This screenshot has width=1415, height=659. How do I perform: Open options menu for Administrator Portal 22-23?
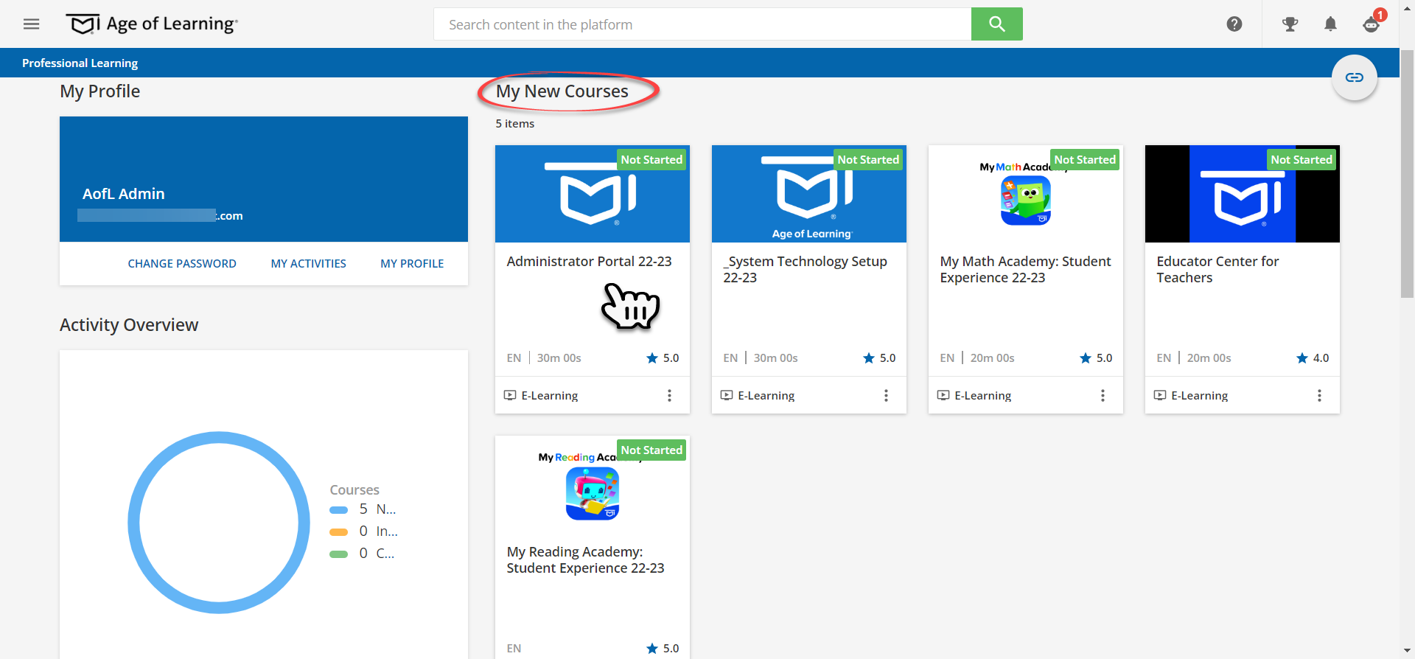click(x=669, y=396)
